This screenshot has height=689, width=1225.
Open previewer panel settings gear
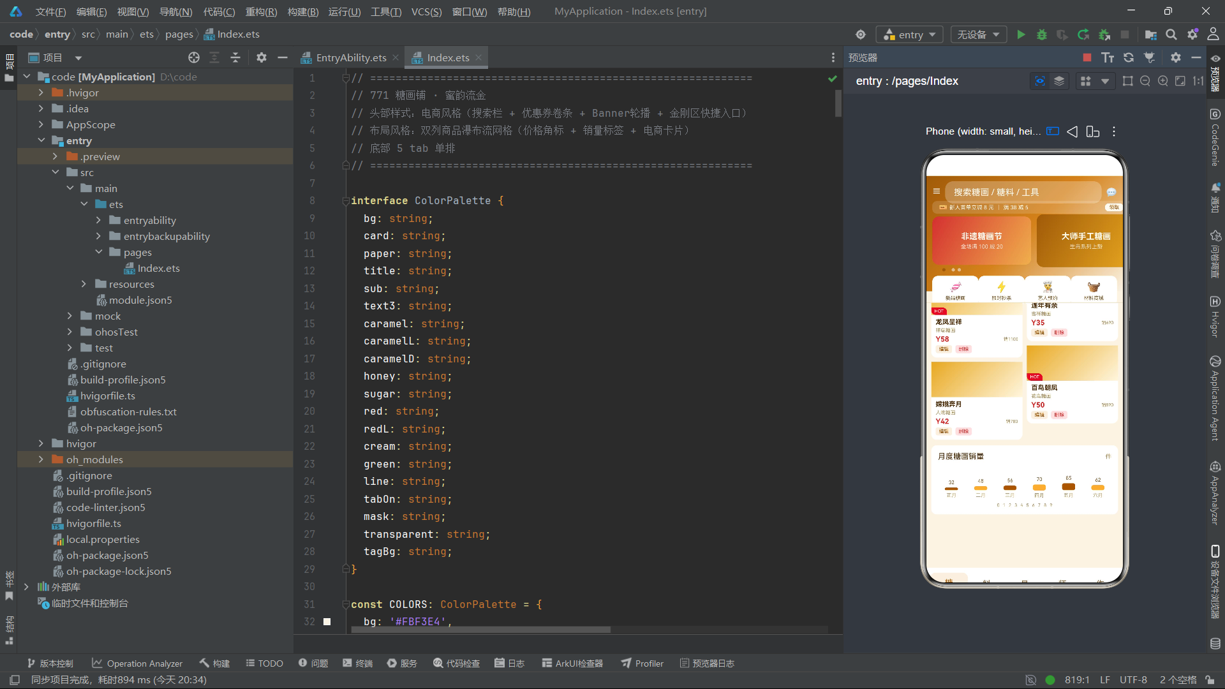tap(1176, 57)
